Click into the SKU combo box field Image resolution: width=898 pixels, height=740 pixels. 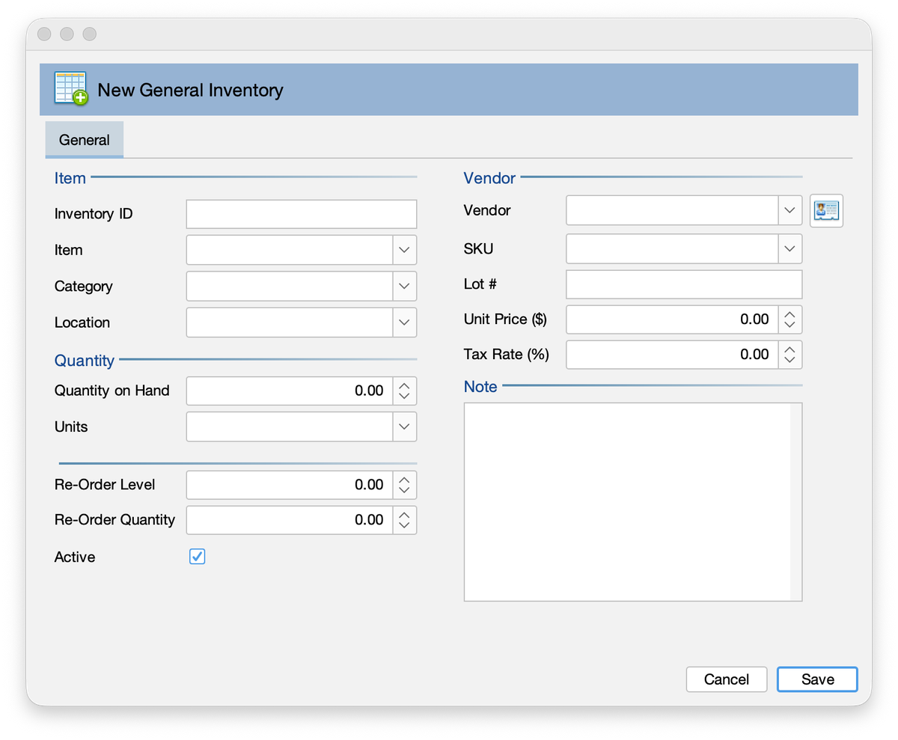[x=672, y=248]
